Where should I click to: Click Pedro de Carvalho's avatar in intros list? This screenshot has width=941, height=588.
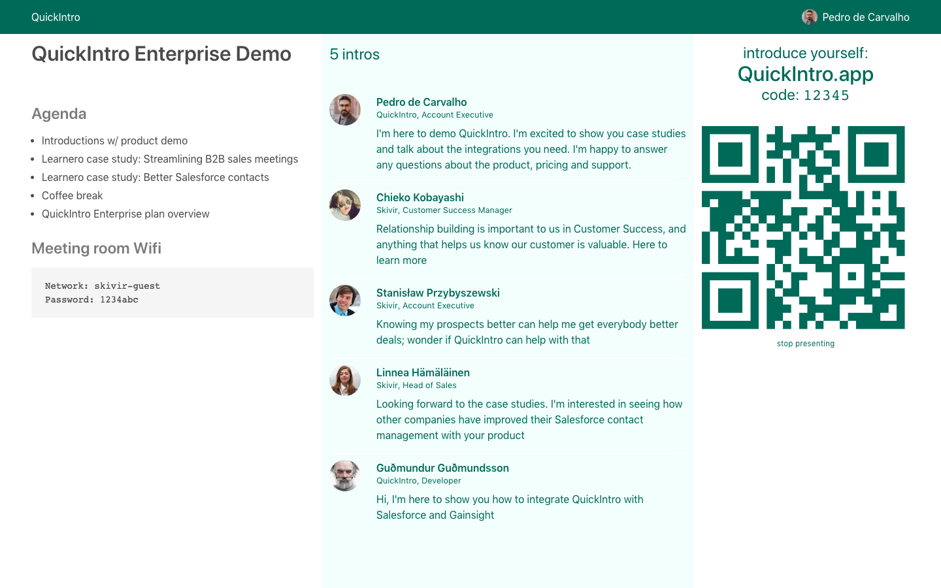point(345,110)
